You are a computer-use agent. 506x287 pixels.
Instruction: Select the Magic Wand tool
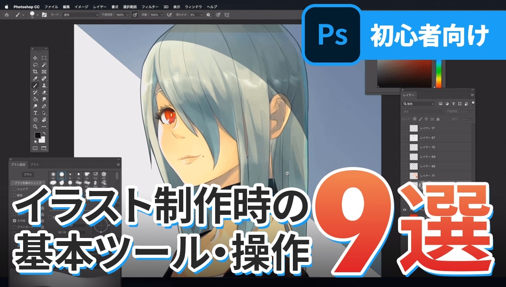(44, 65)
